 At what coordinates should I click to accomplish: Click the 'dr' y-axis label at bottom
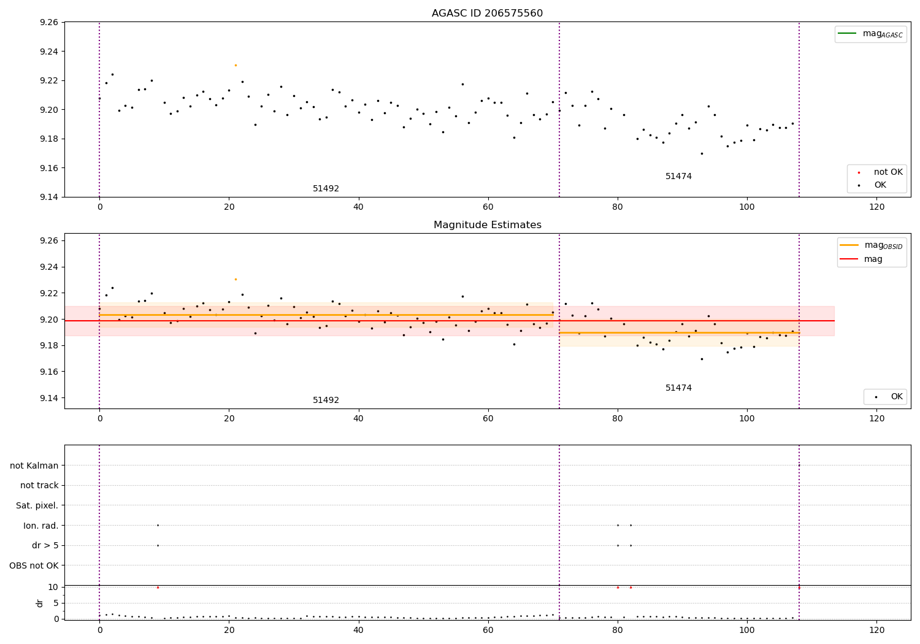(x=40, y=603)
